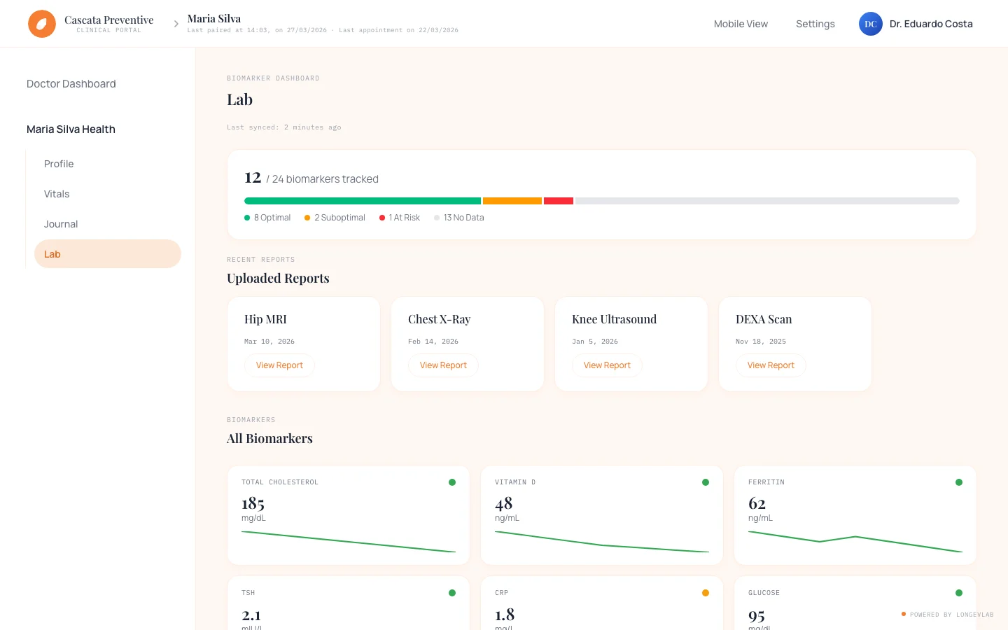The width and height of the screenshot is (1008, 630).
Task: Click the Ferritin value 62
Action: click(x=757, y=503)
